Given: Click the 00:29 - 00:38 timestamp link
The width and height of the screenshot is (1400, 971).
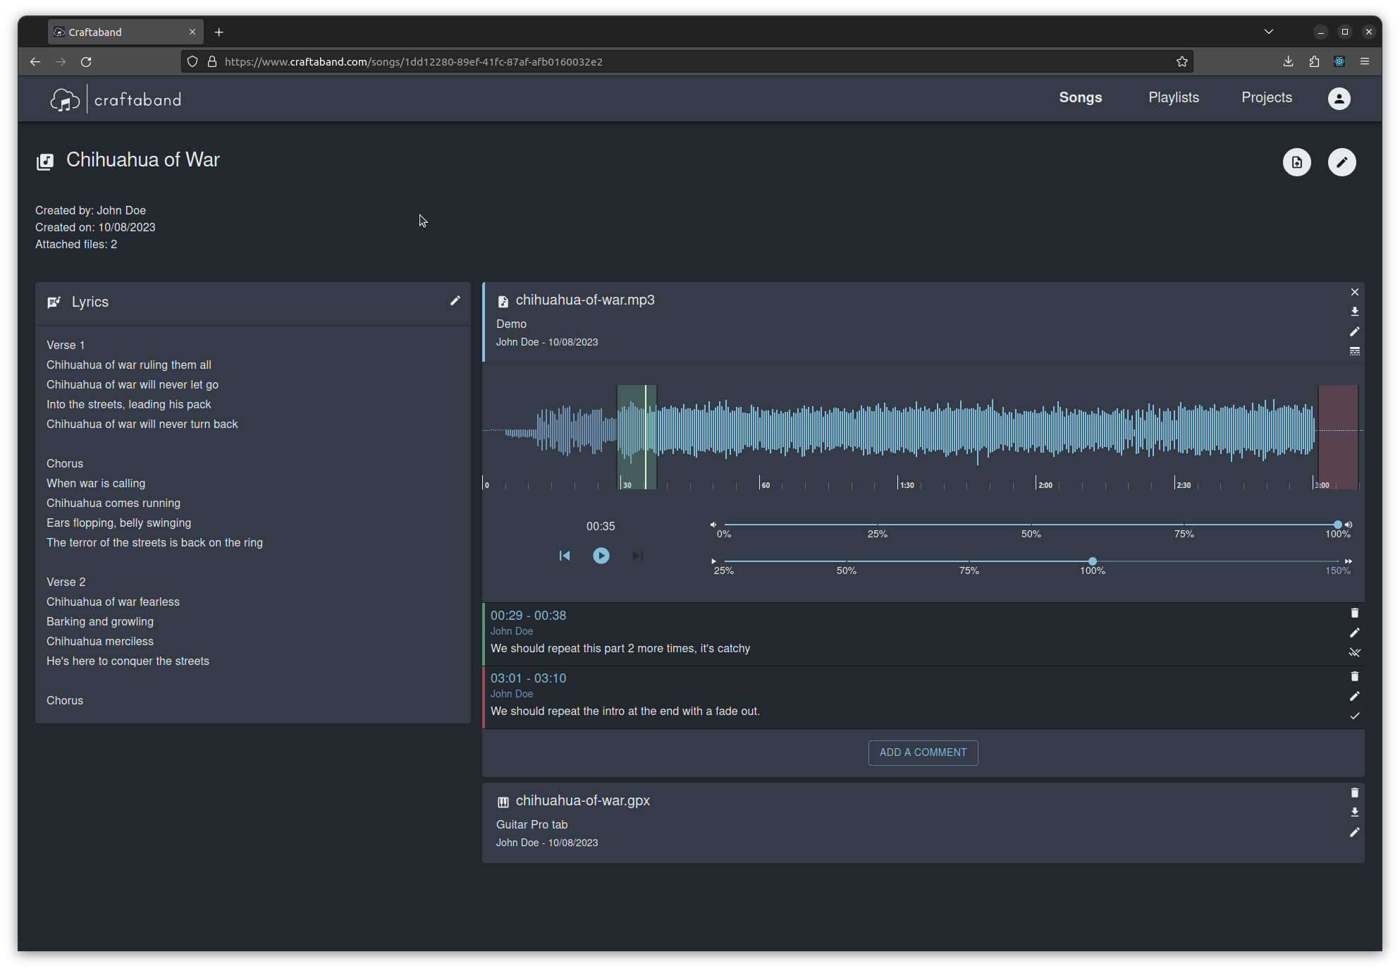Looking at the screenshot, I should [x=528, y=616].
